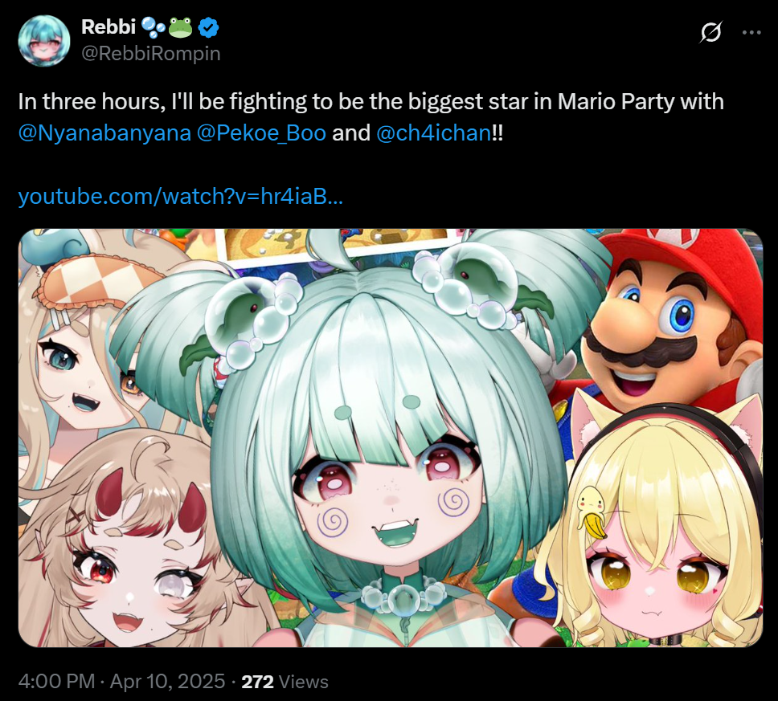Visit the @Pekoe_Boo mention
The image size is (778, 701).
pos(261,132)
